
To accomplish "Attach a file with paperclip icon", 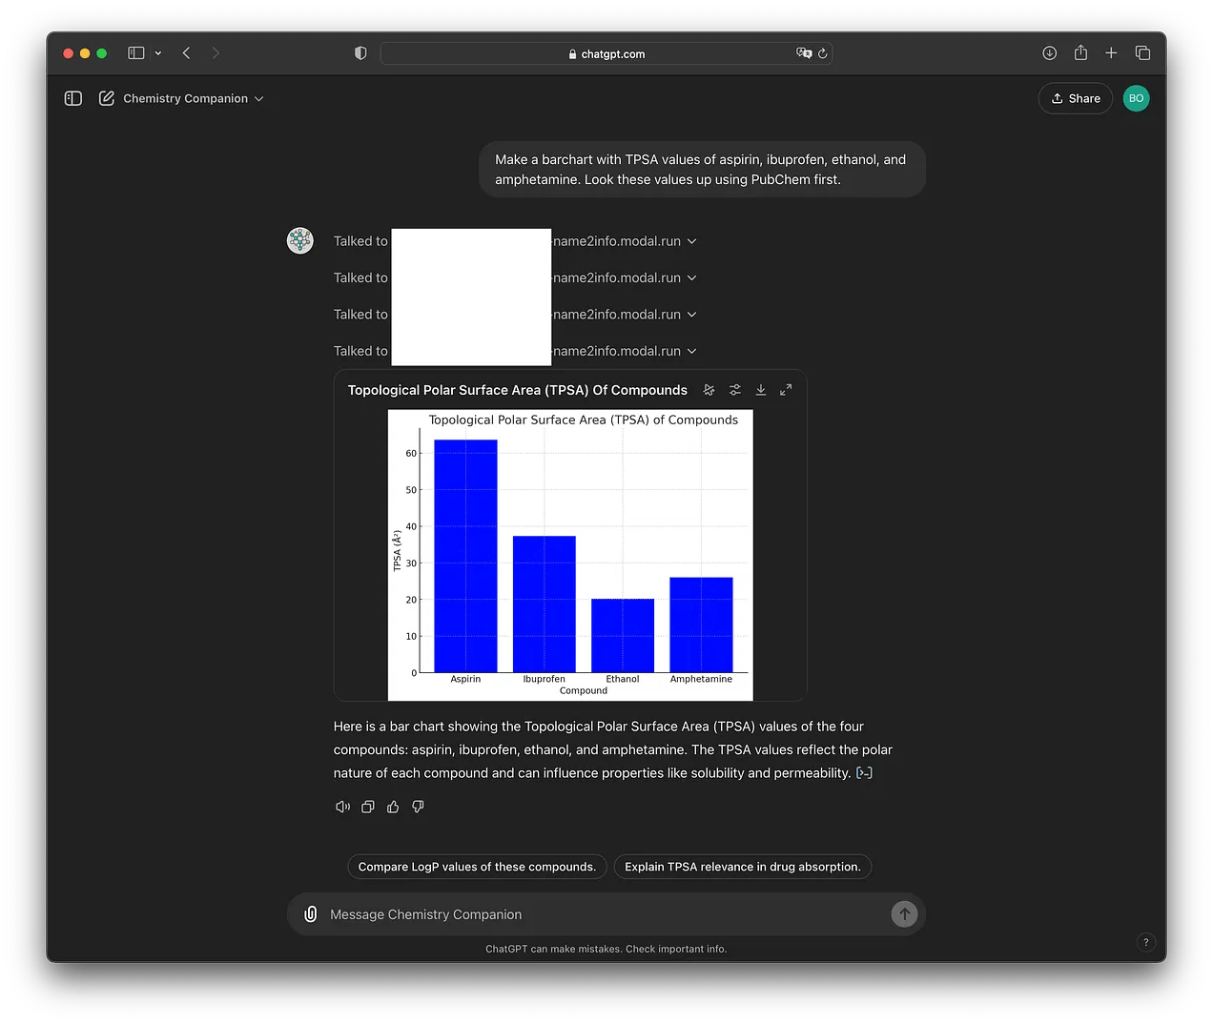I will click(310, 914).
